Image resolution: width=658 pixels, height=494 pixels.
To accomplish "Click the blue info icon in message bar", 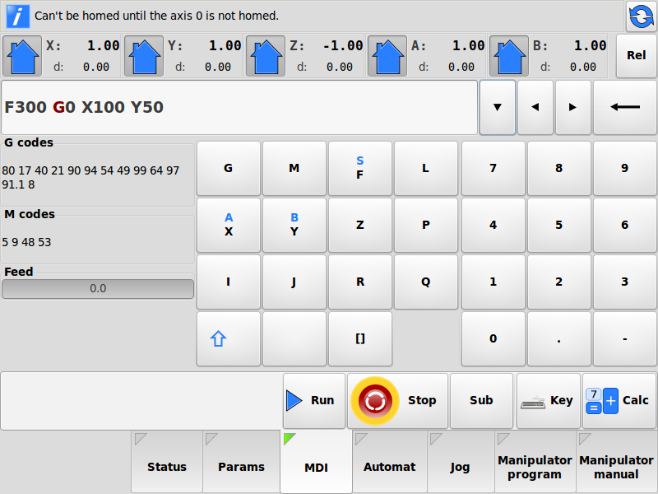I will [17, 16].
